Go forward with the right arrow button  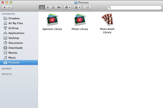point(10,7)
